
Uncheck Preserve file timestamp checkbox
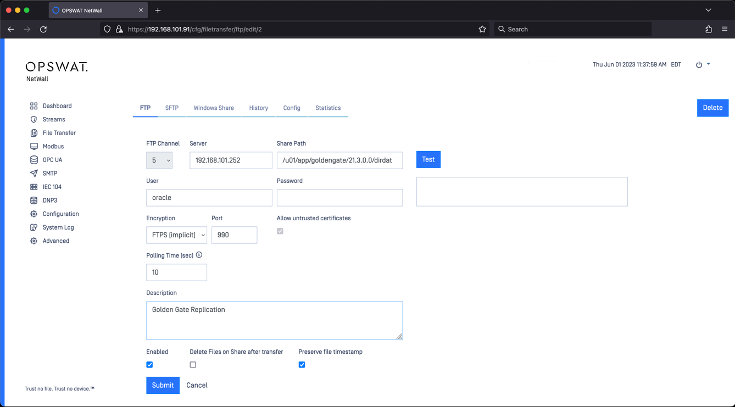coord(302,365)
